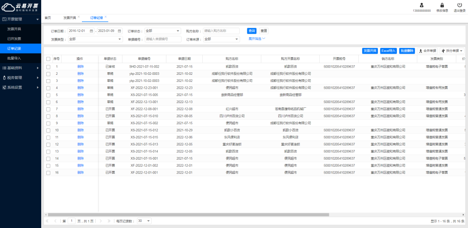
Task: Select the checkbox for row 7
Action: pos(49,109)
